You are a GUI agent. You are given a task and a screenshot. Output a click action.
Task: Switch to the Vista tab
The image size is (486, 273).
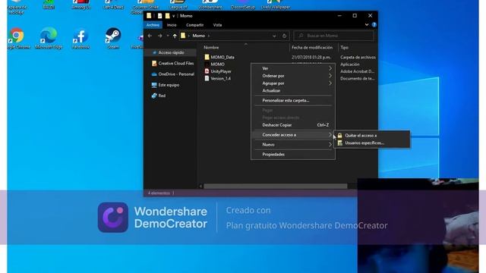217,25
